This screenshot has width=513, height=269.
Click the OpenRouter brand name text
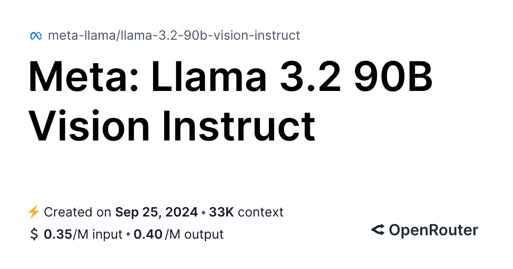433,231
